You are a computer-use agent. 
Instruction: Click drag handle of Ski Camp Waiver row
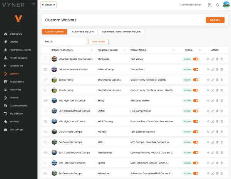pyautogui.click(x=45, y=101)
